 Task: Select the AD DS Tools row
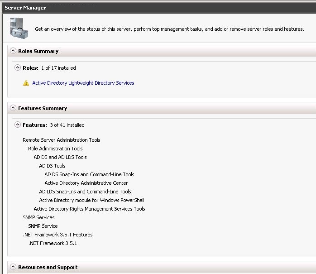52,166
